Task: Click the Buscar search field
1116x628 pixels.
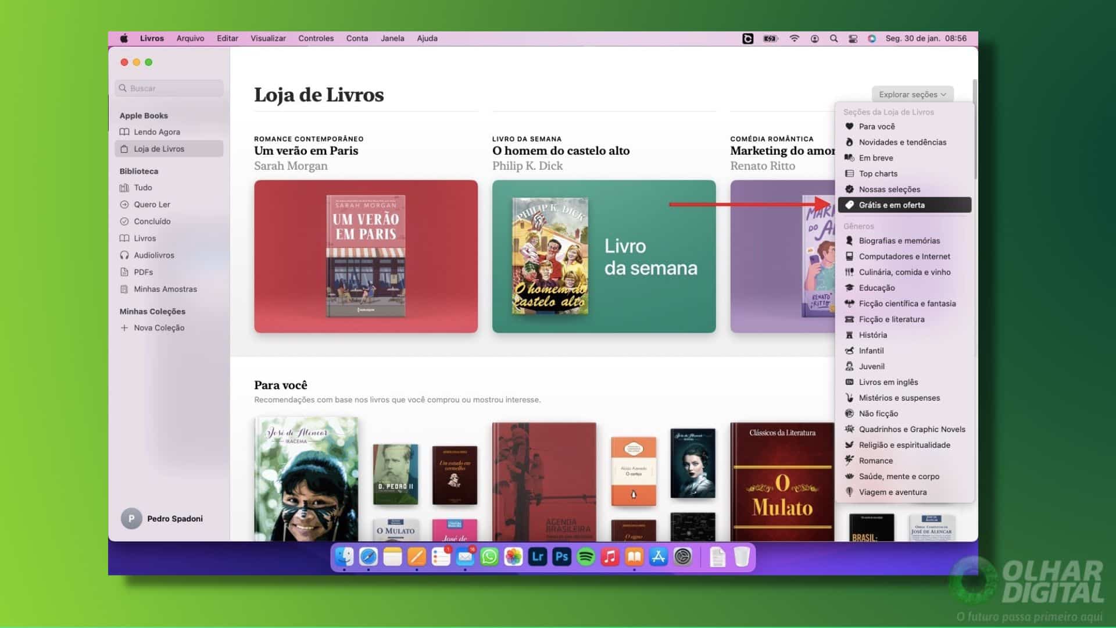Action: [169, 88]
